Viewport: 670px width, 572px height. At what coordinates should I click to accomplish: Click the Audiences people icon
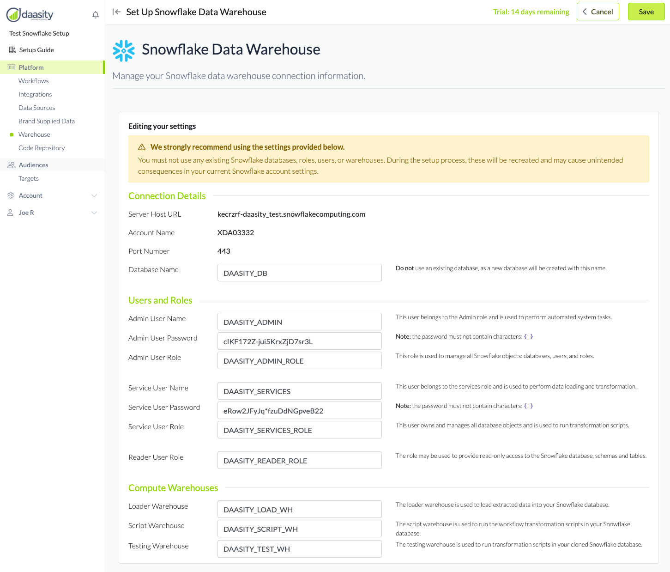coord(12,165)
